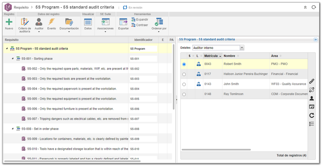Click the Exportar icon
Image resolution: width=322 pixels, height=166 pixels.
[x=124, y=22]
